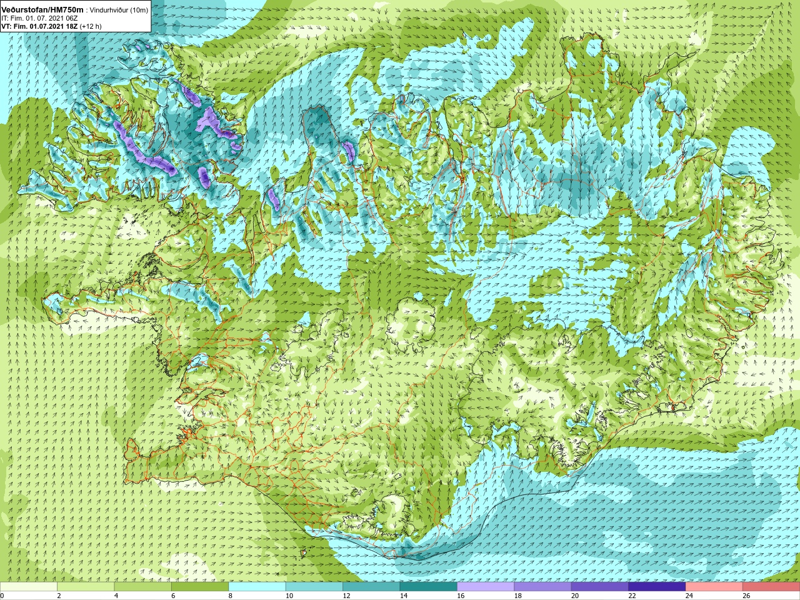This screenshot has width=800, height=600.
Task: Click the legend scale label '8'
Action: [229, 596]
